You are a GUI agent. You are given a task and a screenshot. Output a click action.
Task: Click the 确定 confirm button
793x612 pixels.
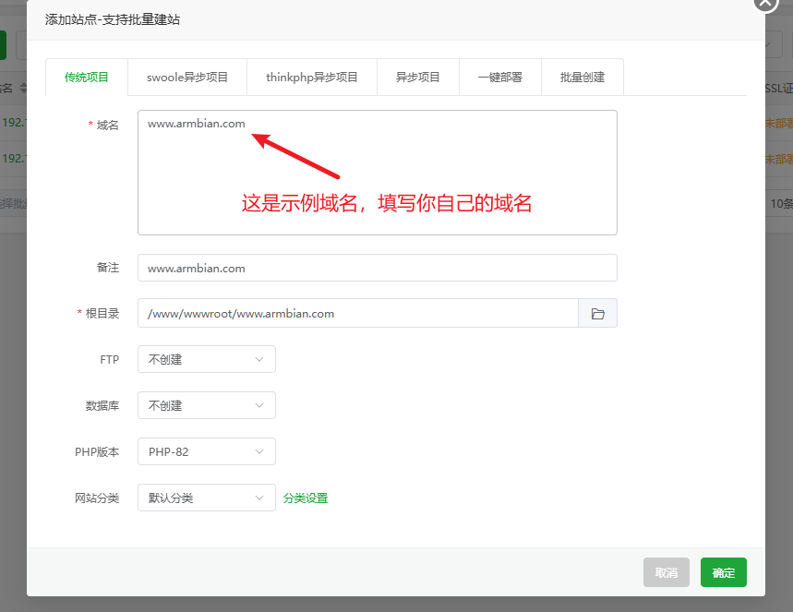pos(723,572)
